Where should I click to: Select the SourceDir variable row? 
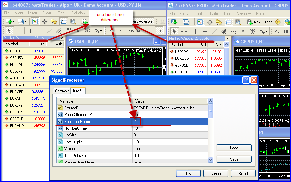(132, 108)
